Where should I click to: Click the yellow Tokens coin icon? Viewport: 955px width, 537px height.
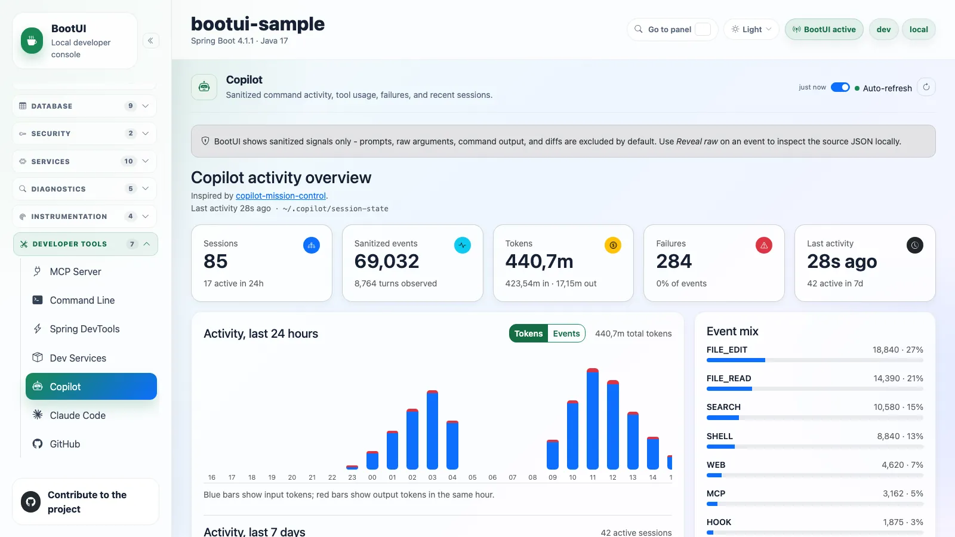(x=613, y=245)
